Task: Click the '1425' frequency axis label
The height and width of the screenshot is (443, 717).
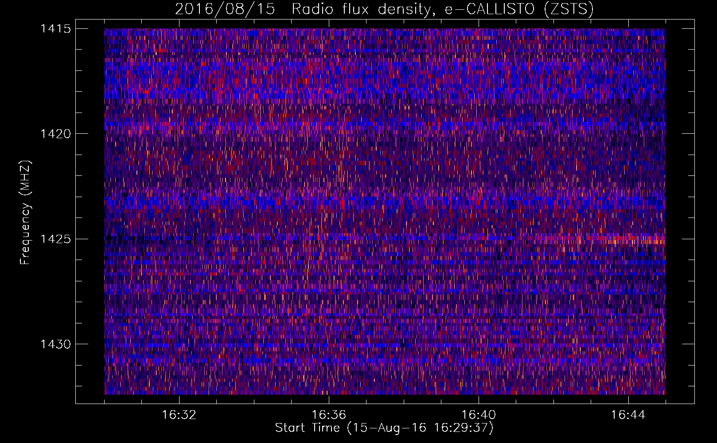Action: (55, 239)
